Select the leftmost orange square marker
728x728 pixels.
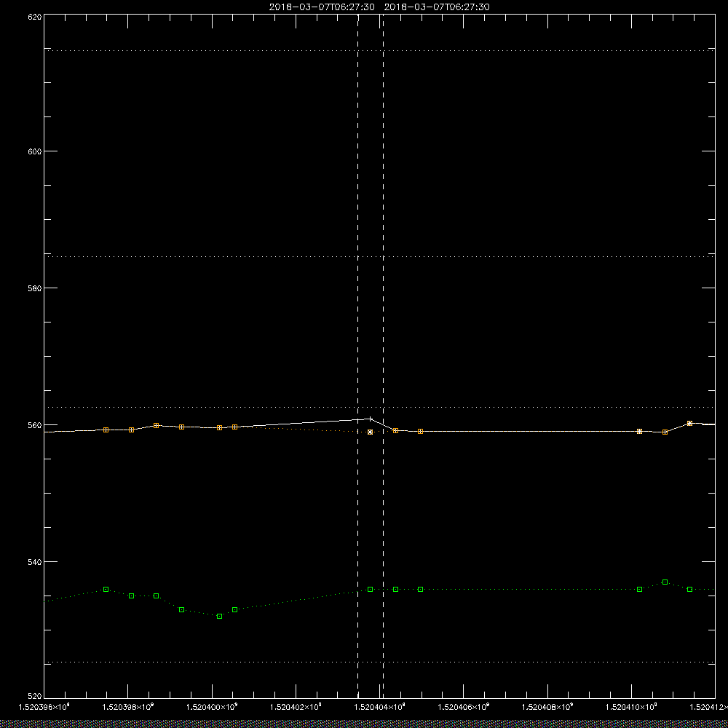pos(106,430)
